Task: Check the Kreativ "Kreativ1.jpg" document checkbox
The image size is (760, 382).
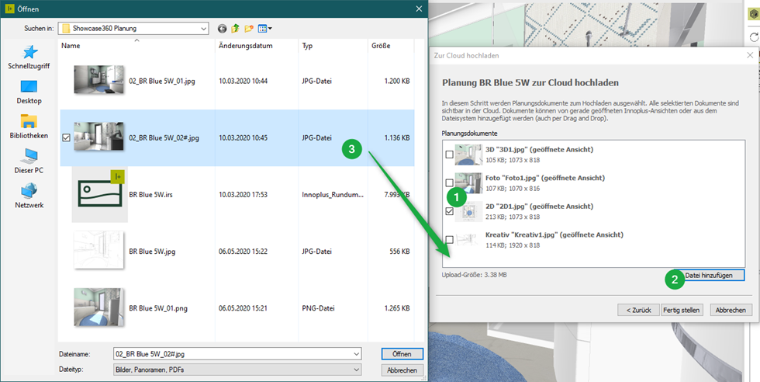Action: [x=449, y=240]
